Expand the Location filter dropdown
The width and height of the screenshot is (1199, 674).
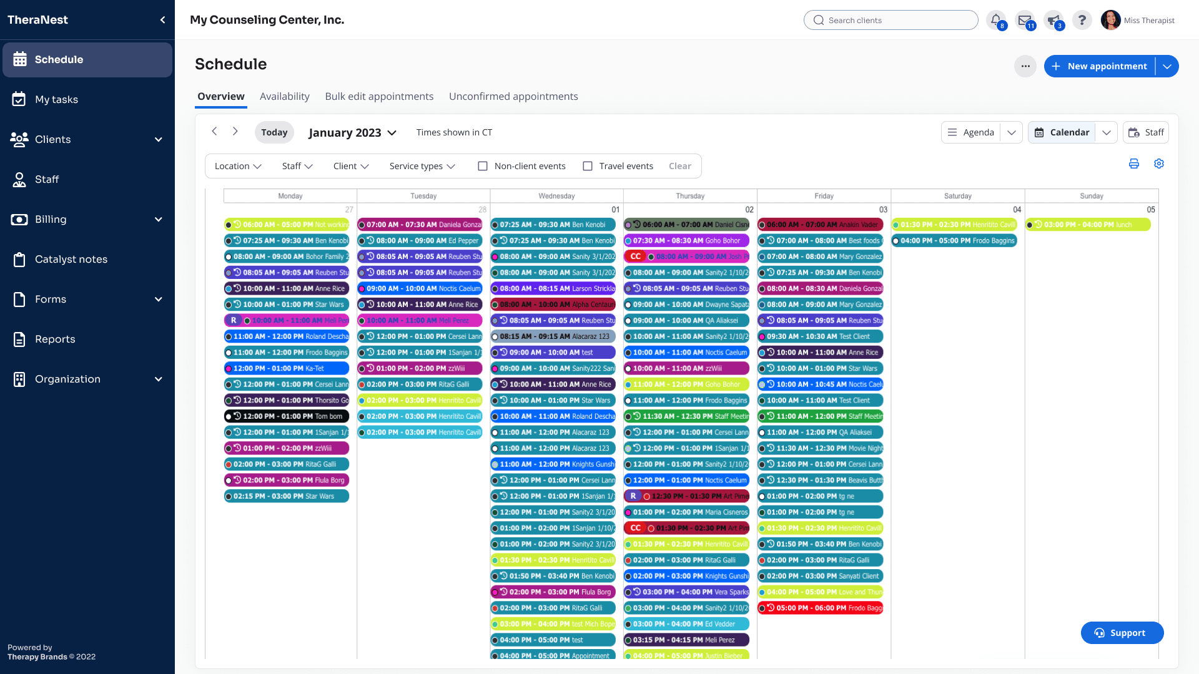click(x=238, y=166)
